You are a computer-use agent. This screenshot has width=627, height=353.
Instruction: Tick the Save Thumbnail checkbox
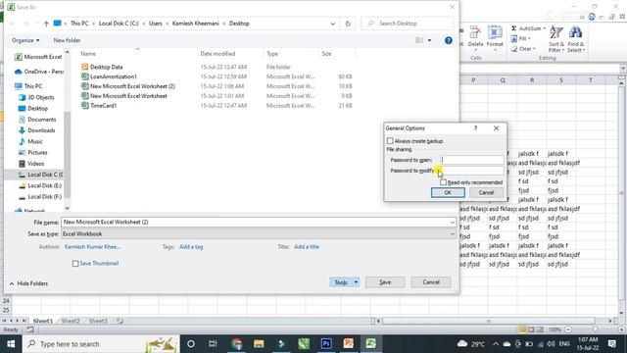point(75,264)
